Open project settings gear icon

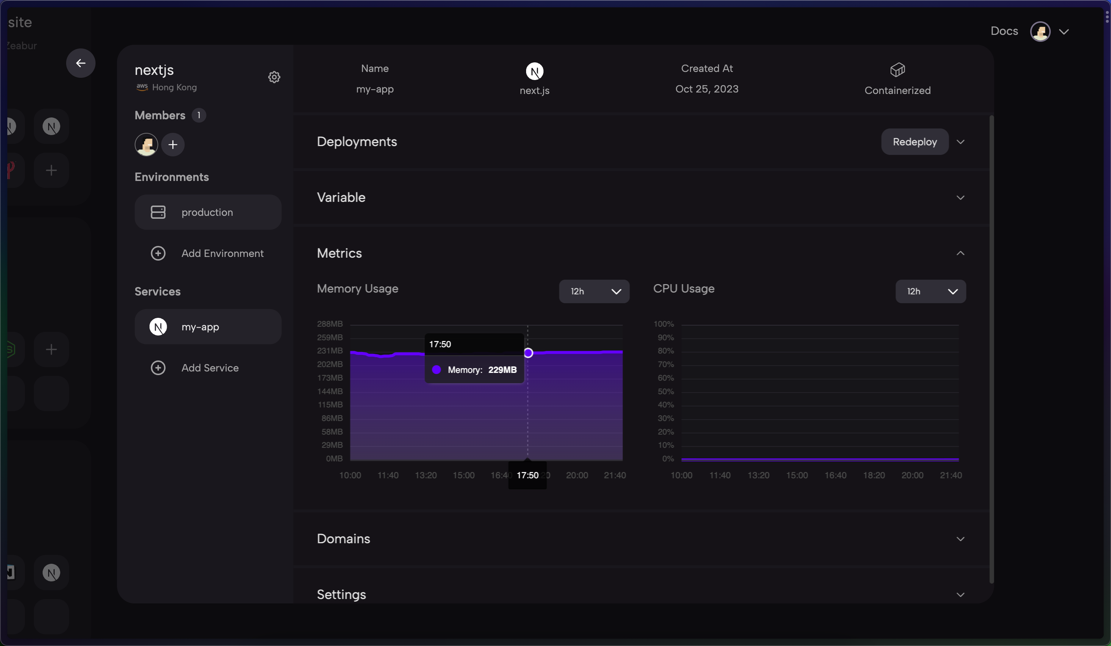274,77
